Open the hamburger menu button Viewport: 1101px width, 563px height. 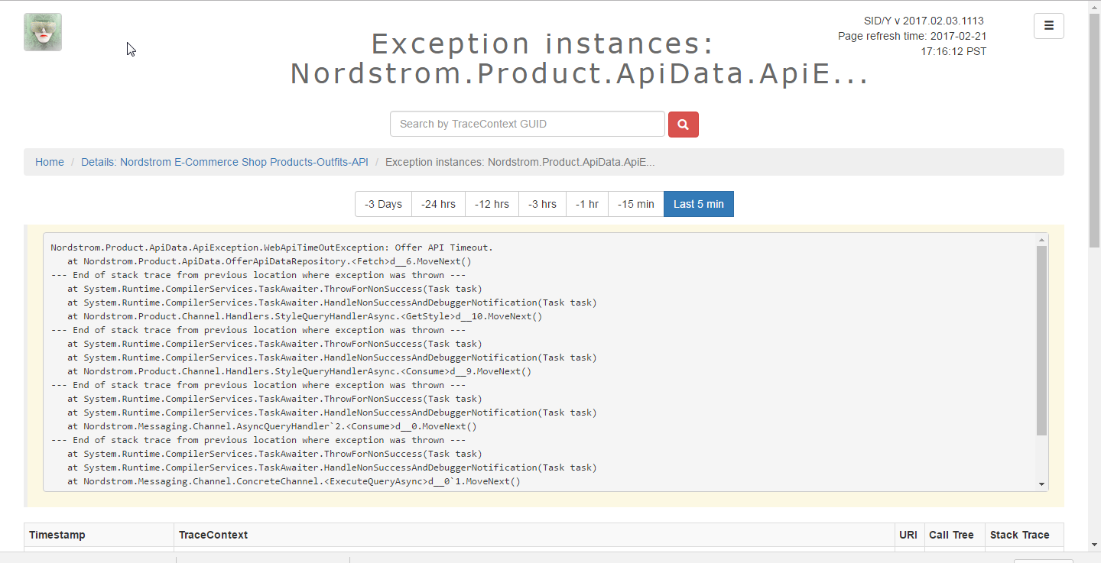(1049, 26)
